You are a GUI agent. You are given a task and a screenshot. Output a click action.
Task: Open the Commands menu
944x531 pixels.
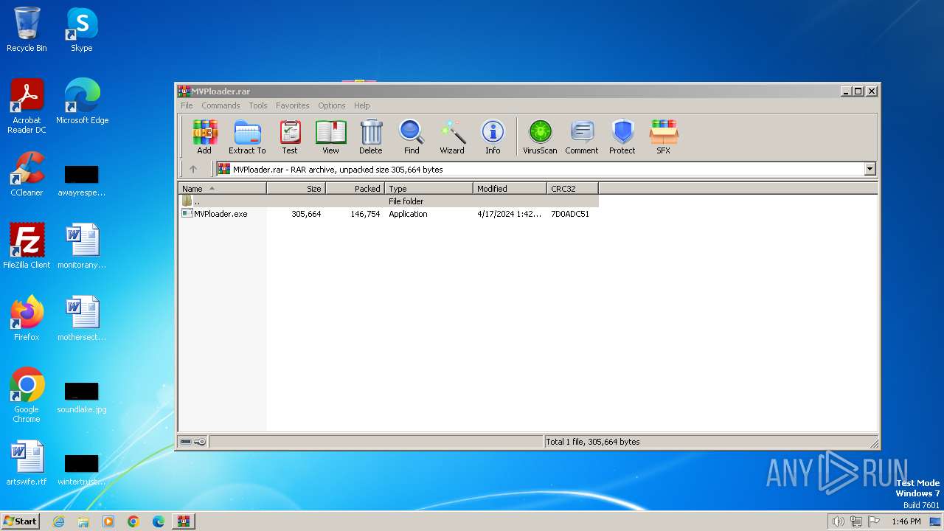pos(221,105)
